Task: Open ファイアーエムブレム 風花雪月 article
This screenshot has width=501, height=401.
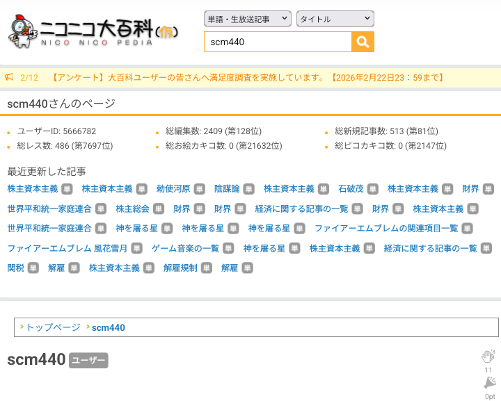Action: (67, 248)
